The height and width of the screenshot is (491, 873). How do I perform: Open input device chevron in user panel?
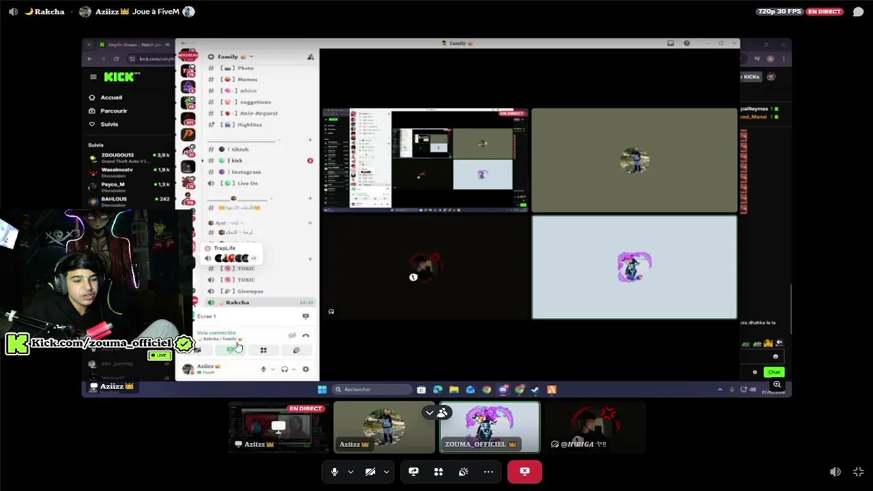coord(273,369)
